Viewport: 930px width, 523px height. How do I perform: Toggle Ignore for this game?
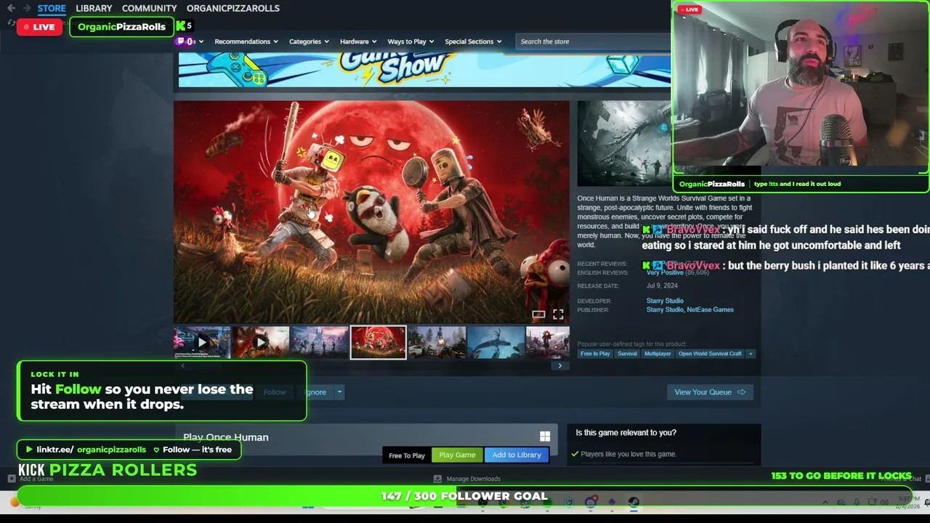(x=315, y=392)
